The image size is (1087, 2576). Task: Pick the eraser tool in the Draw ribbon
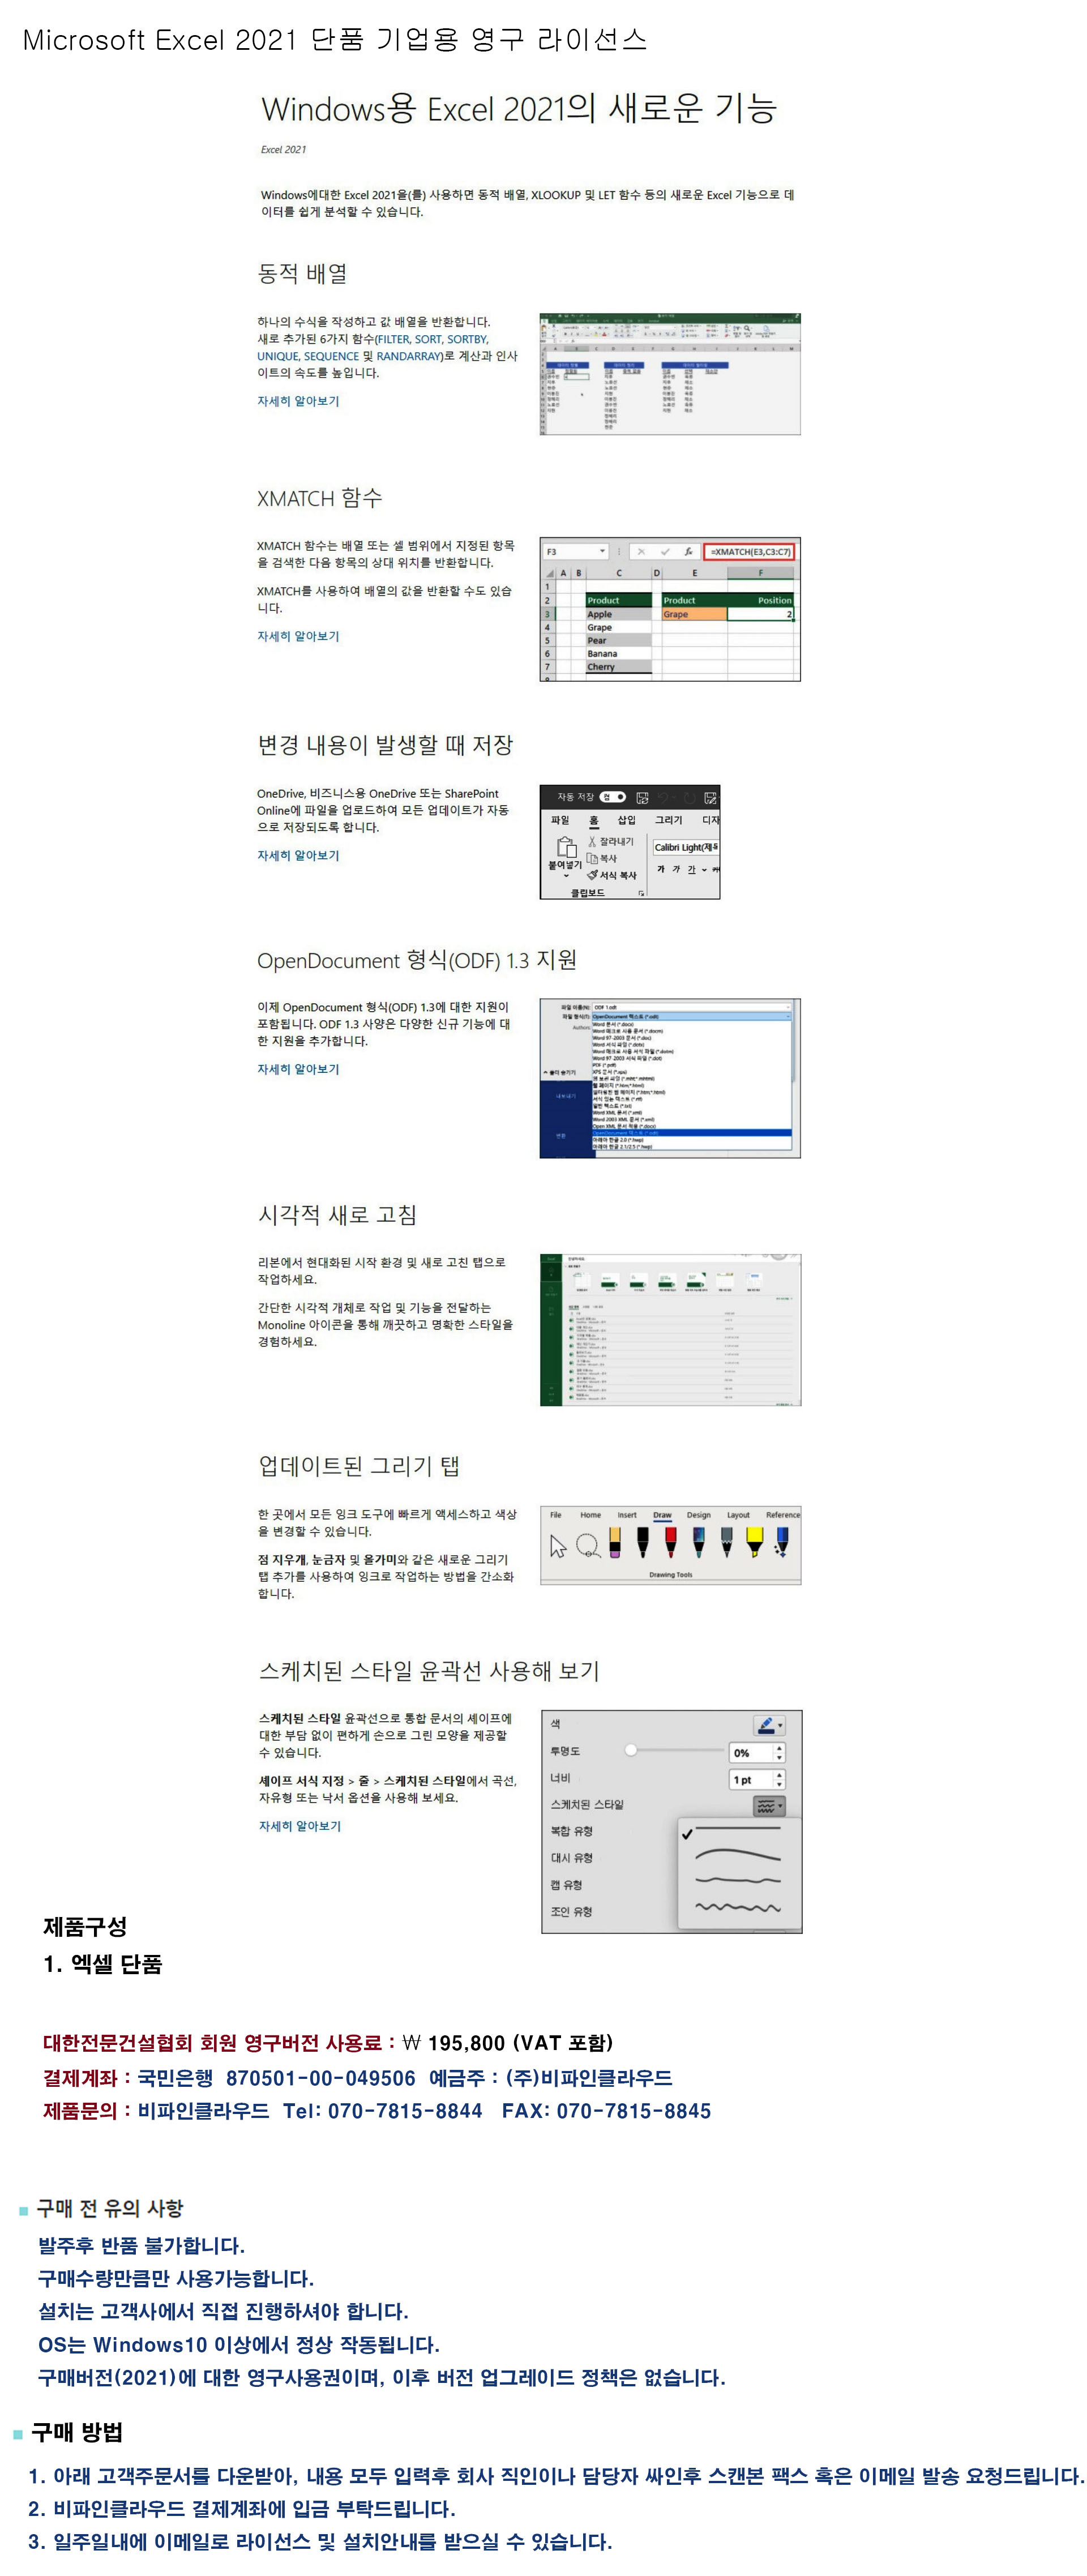[615, 1544]
